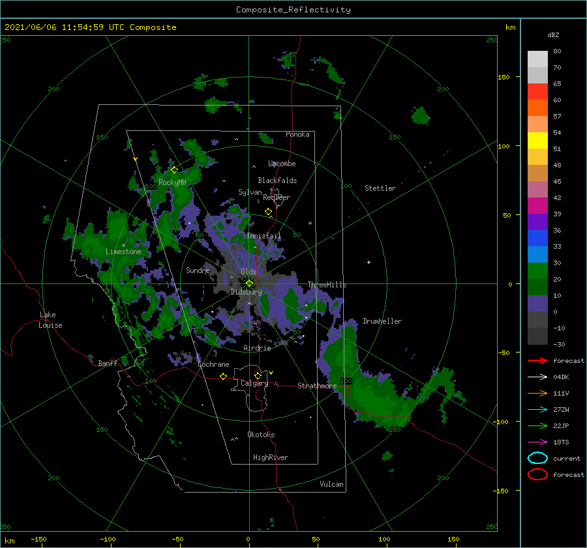This screenshot has height=548, width=587.
Task: Click the Sundre city label
Action: 198,270
